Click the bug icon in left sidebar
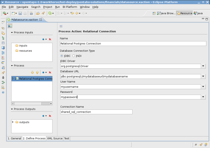 [3, 77]
